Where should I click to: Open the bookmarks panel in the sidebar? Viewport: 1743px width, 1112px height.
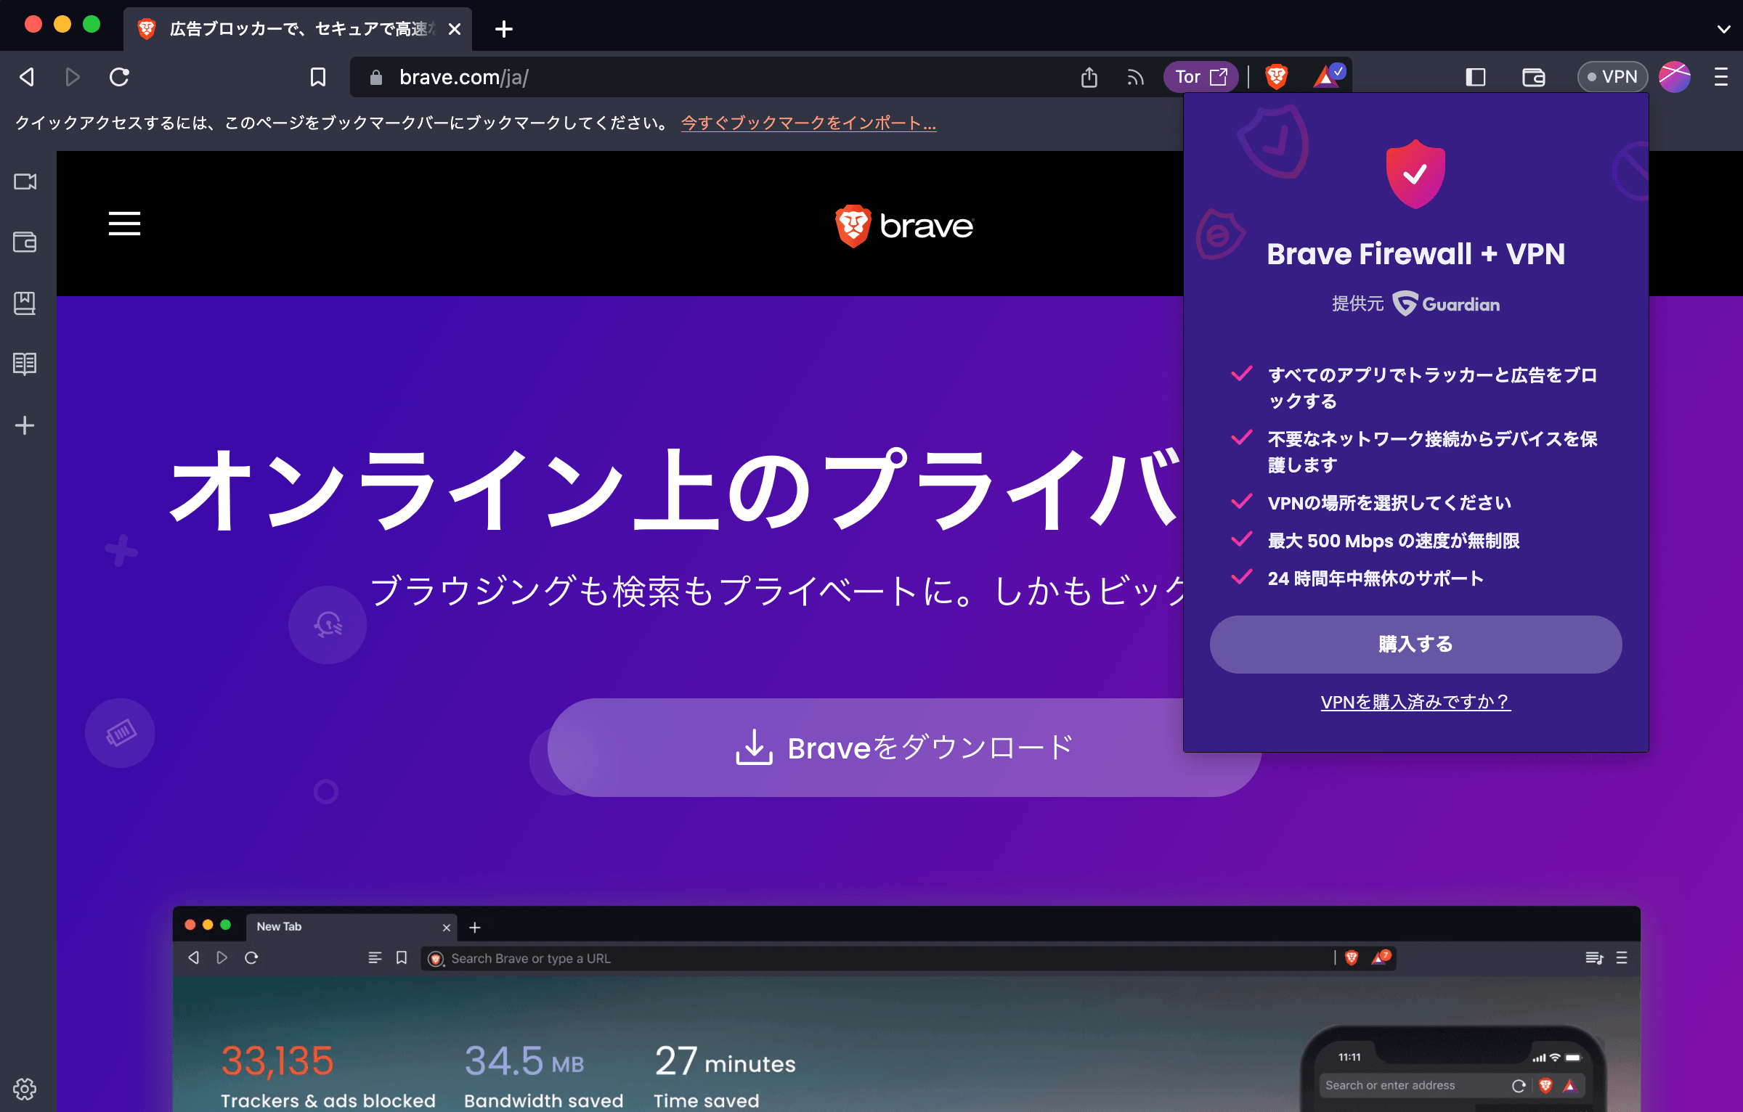[25, 303]
